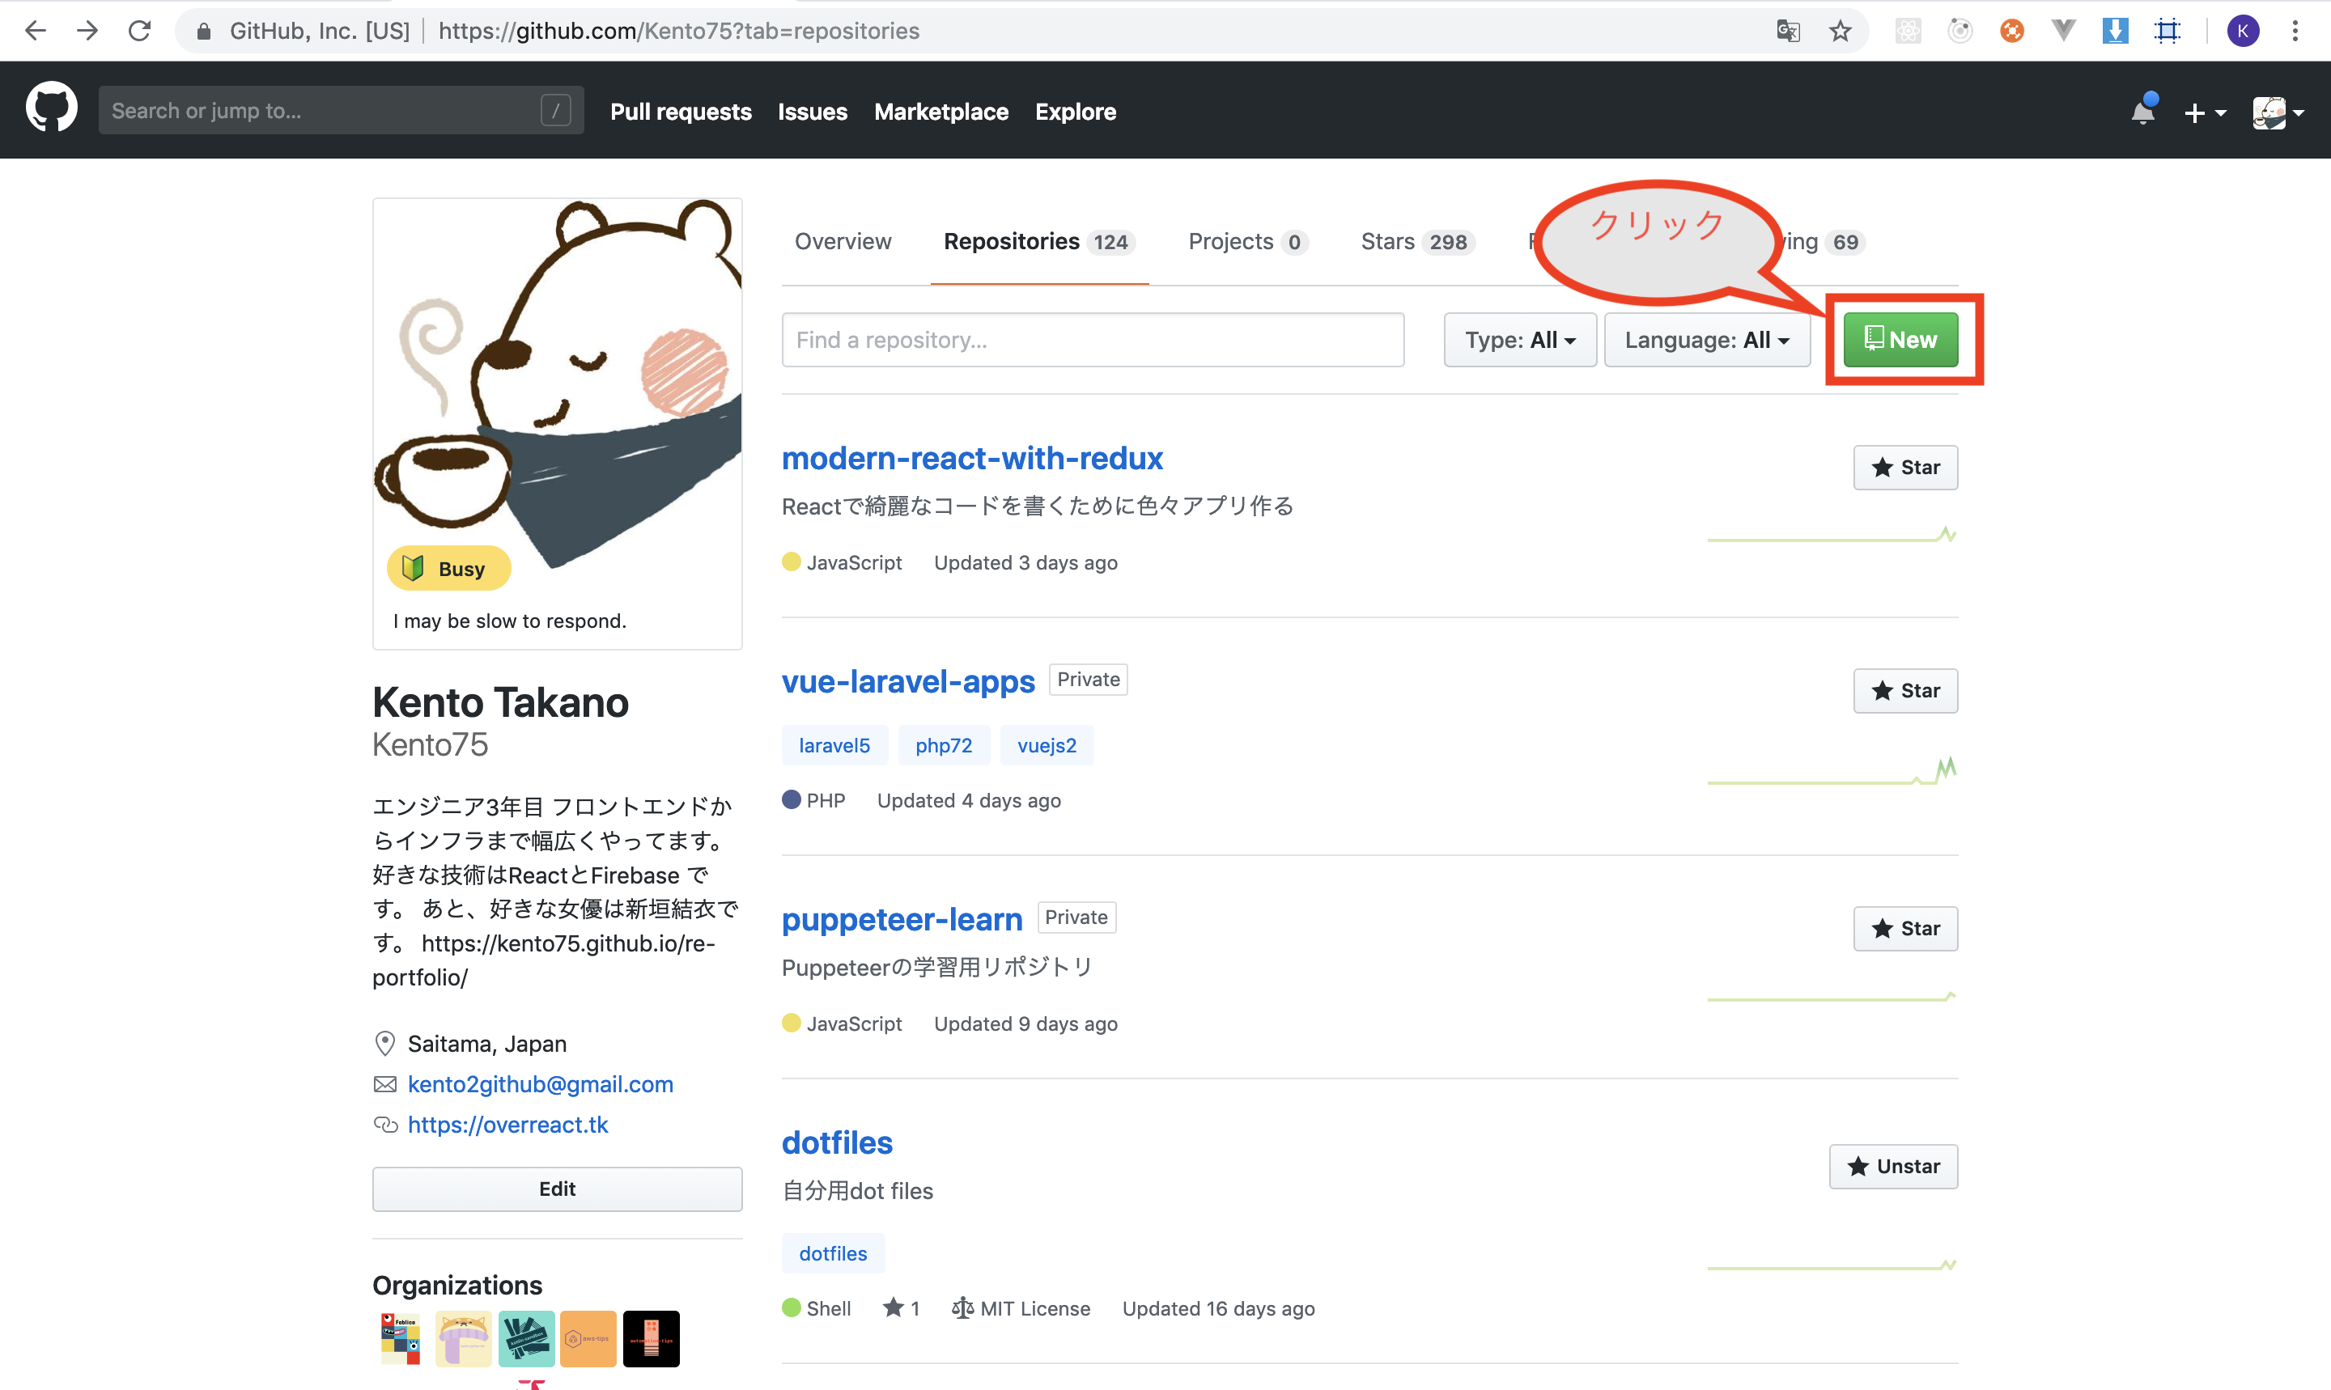Star the modern-react-with-redux repository
Viewport: 2331px width, 1390px height.
(1905, 468)
